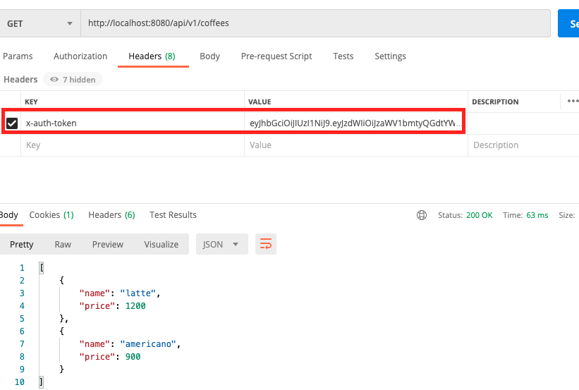This screenshot has width=579, height=390.
Task: Select the Raw view
Action: tap(63, 245)
